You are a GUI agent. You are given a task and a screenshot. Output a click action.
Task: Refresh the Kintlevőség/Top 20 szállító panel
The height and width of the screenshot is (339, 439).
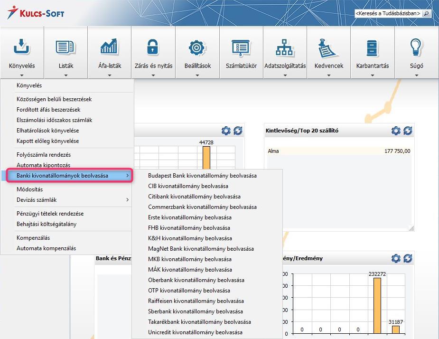(408, 131)
